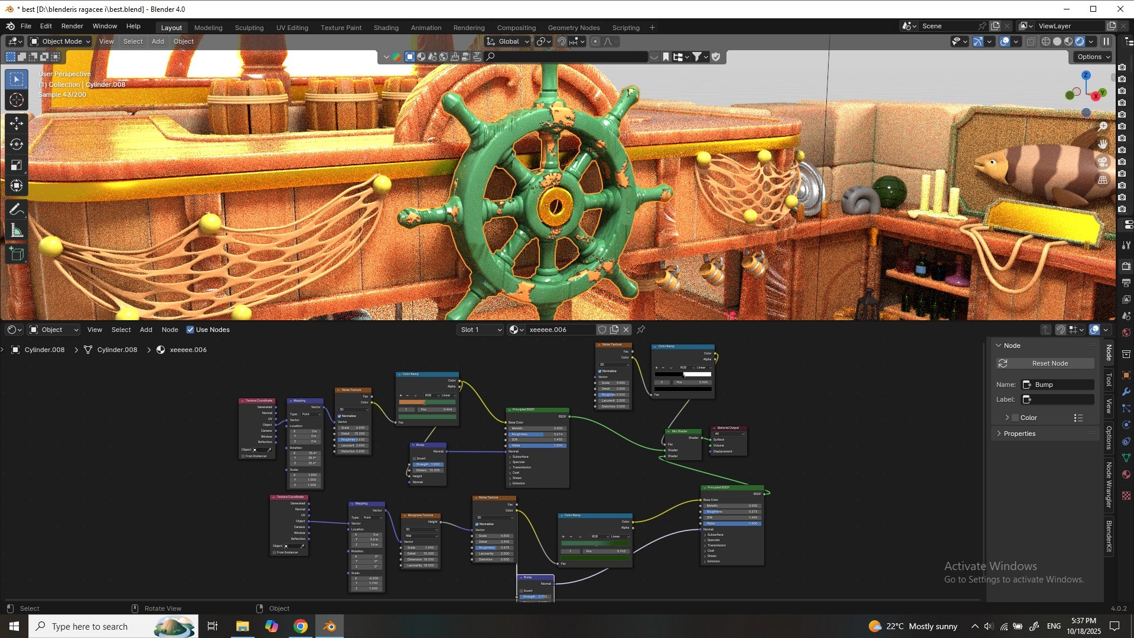Switch to the Shading workspace tab
The width and height of the screenshot is (1134, 638).
(x=386, y=28)
